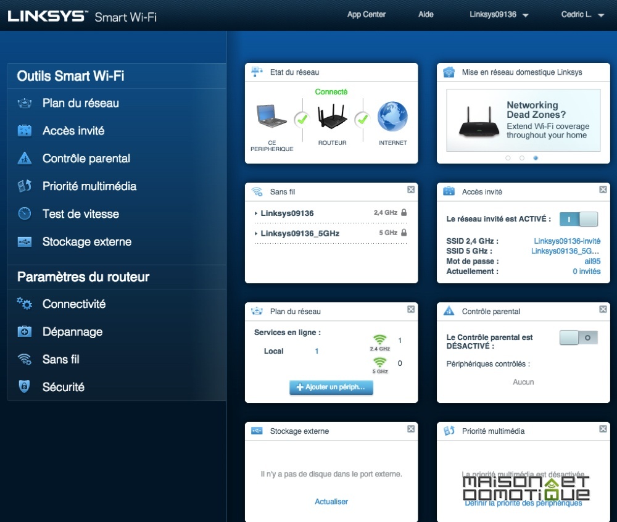Screen dimensions: 617x522
Task: Click the Accès invité sidebar icon
Action: pos(25,131)
